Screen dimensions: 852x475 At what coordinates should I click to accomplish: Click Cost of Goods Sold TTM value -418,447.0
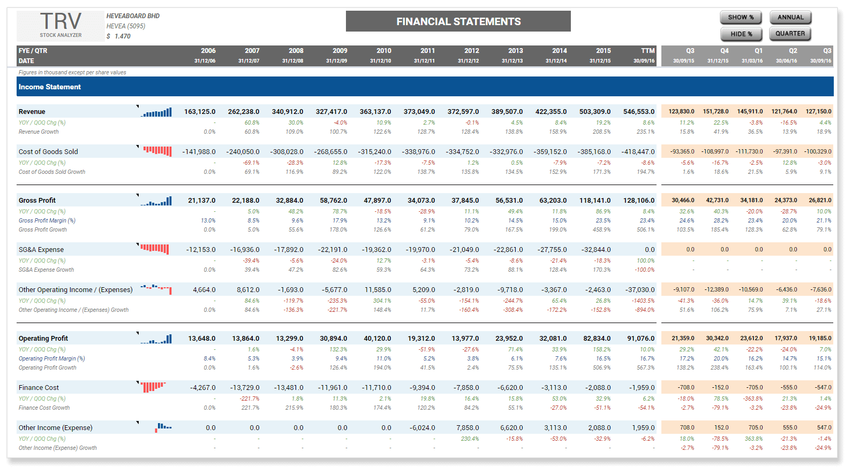click(638, 152)
